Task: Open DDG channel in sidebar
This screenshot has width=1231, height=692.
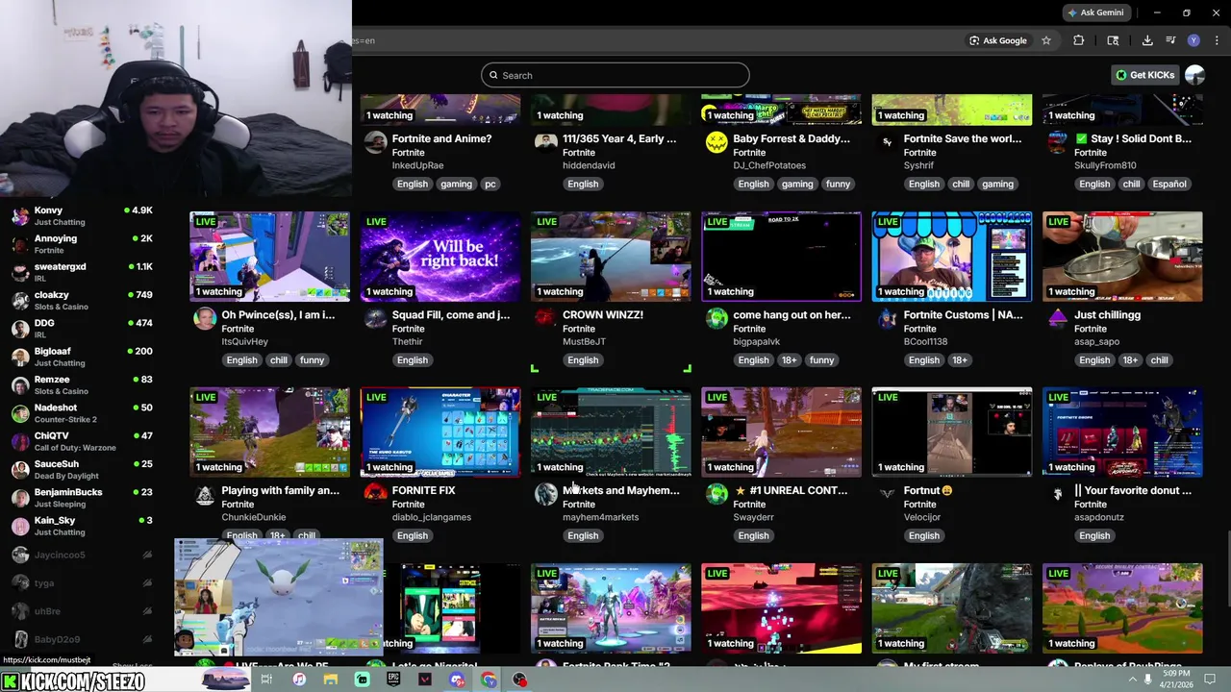Action: pyautogui.click(x=82, y=329)
